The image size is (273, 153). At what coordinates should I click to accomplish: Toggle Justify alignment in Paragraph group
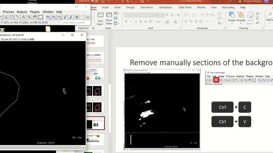(201, 22)
